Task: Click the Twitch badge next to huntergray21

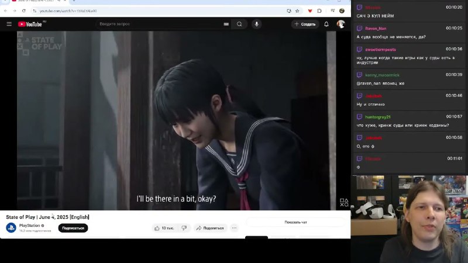Action: point(359,116)
